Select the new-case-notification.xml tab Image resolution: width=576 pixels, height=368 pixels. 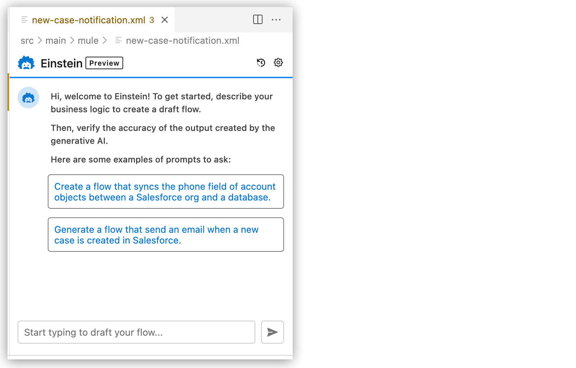click(92, 20)
